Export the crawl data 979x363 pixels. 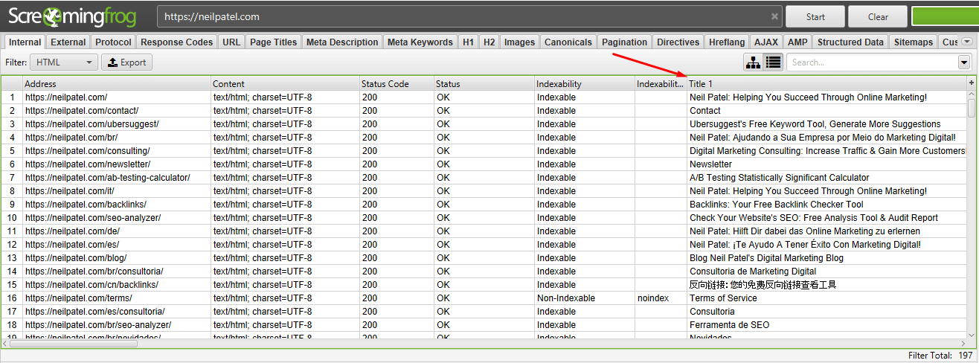pyautogui.click(x=126, y=62)
